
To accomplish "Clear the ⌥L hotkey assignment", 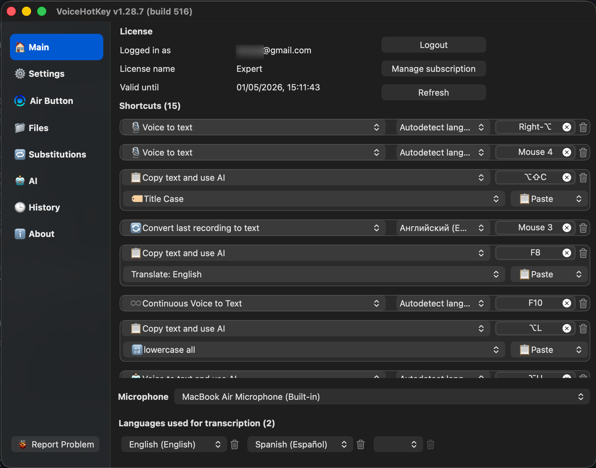I will (x=567, y=328).
